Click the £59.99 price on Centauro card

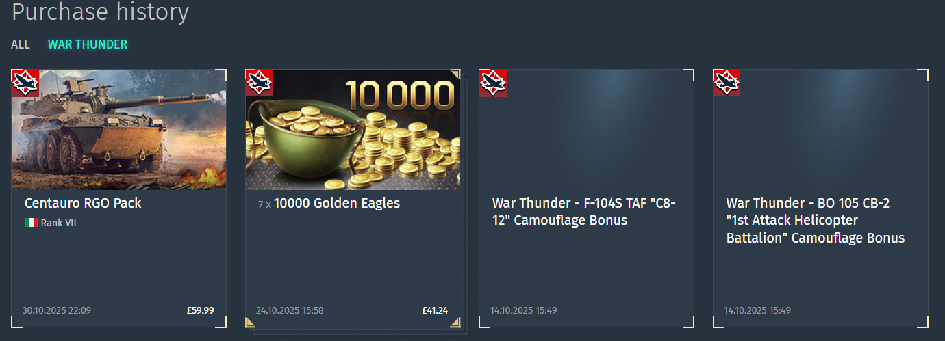point(200,310)
